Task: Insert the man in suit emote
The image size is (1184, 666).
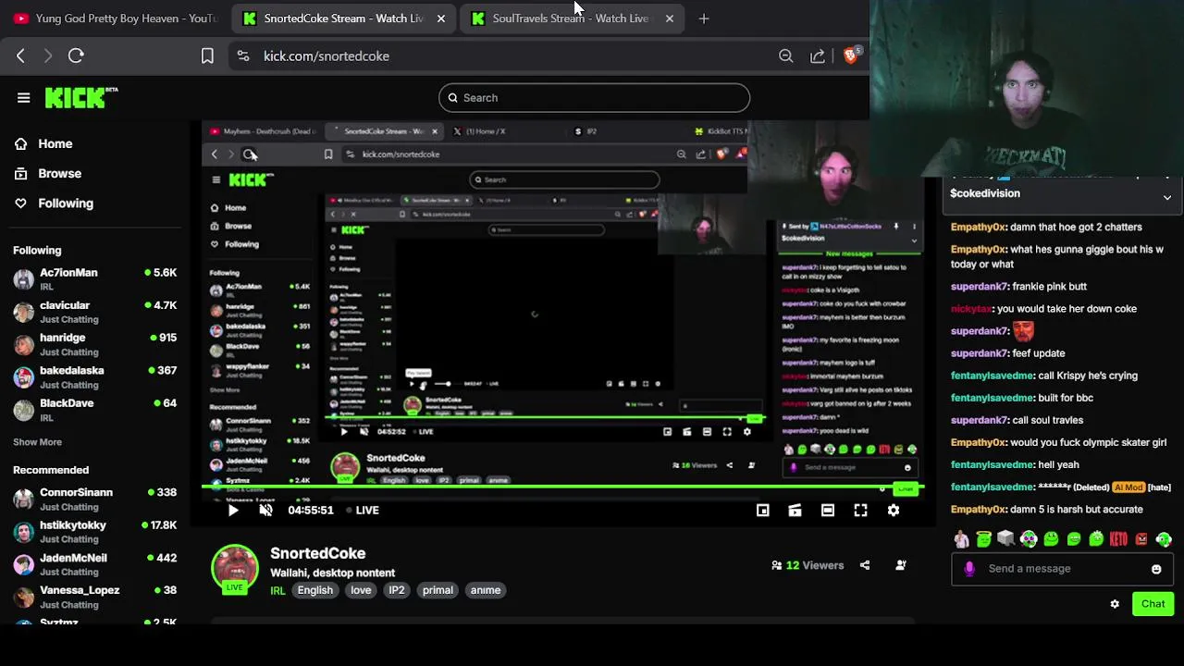Action: [x=961, y=539]
